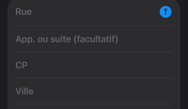Activate the CP text box
This screenshot has height=109, width=188.
94,65
